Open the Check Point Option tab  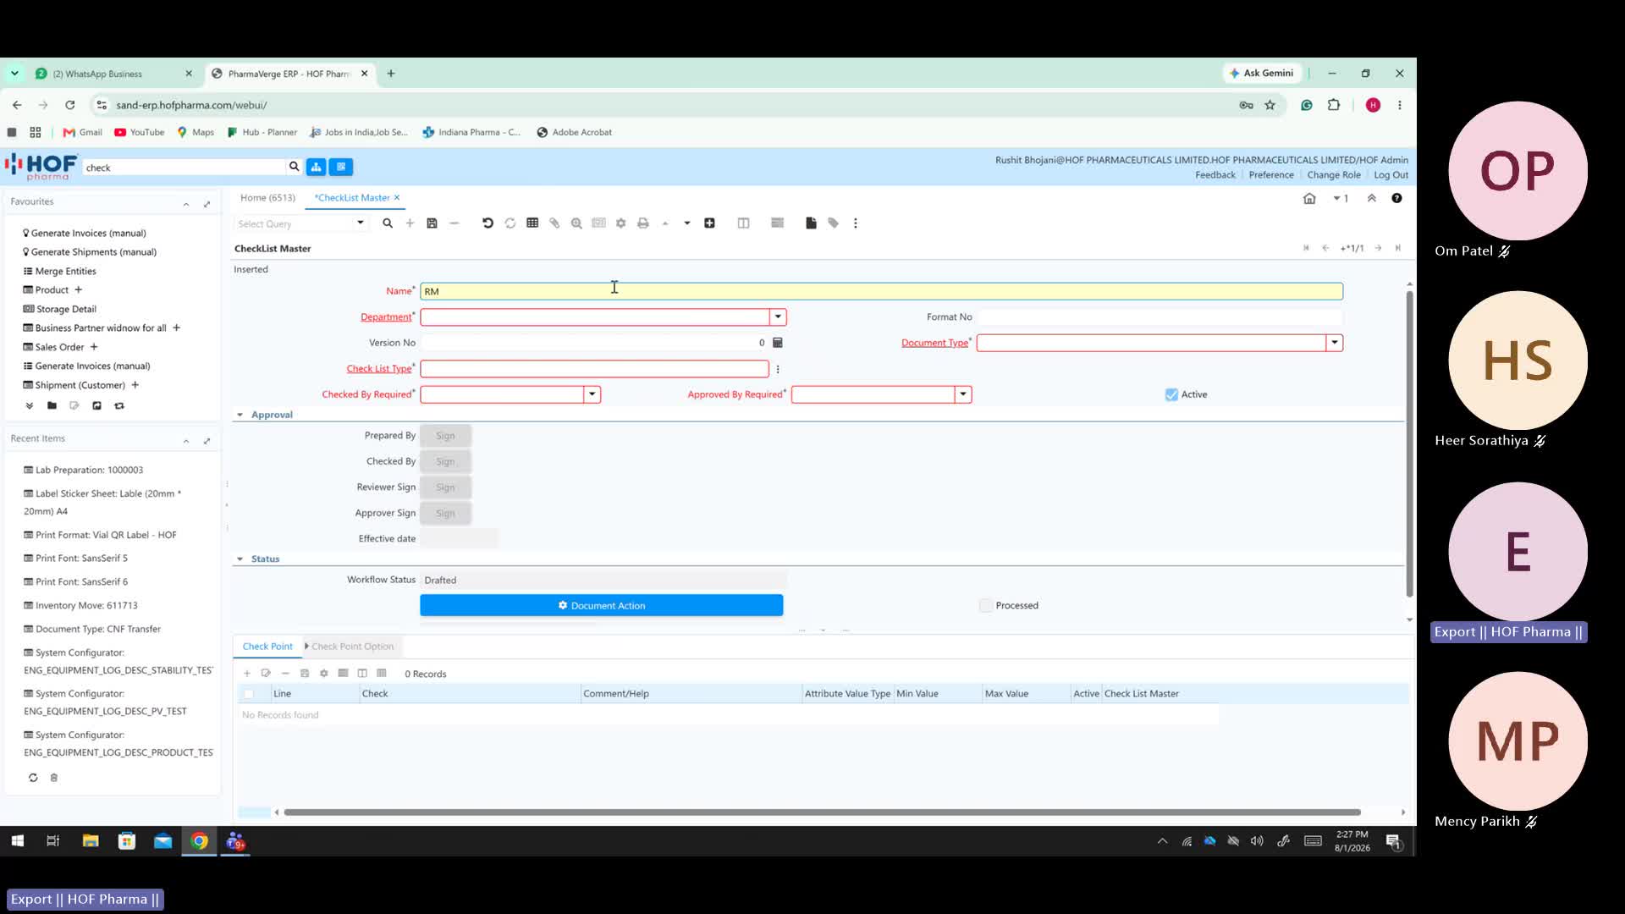352,647
